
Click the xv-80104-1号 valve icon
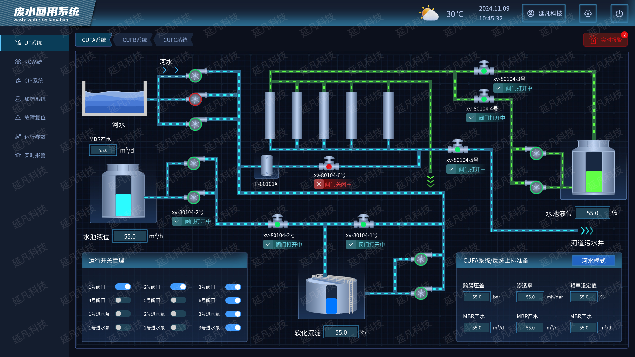click(363, 222)
